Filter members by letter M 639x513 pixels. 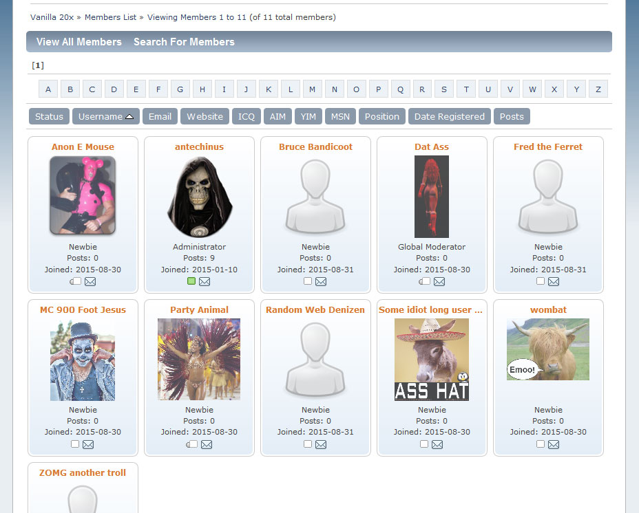point(312,89)
